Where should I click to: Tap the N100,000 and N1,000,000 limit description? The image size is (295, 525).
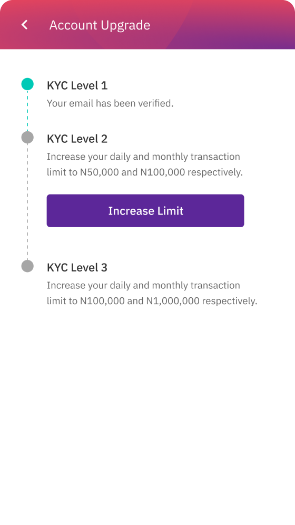(x=152, y=293)
